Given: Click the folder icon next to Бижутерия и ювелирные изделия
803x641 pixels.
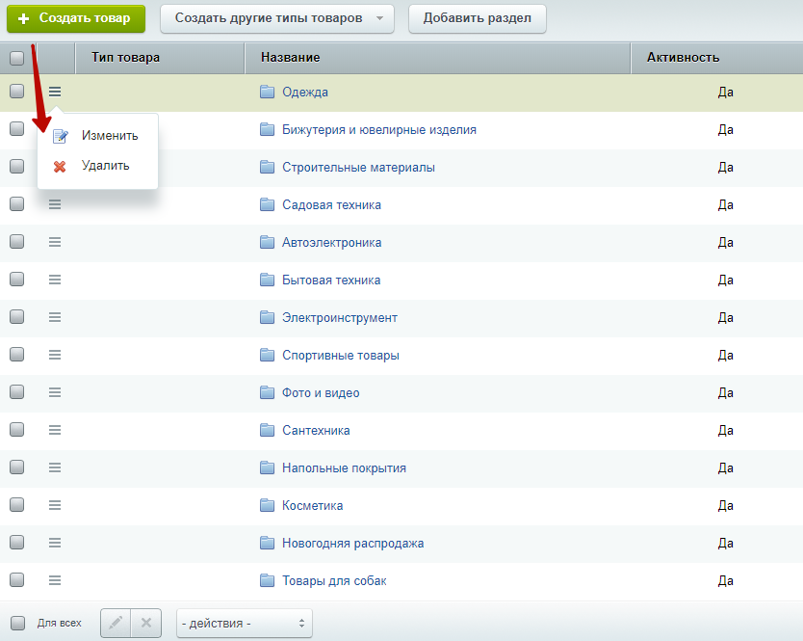Looking at the screenshot, I should click(x=267, y=129).
